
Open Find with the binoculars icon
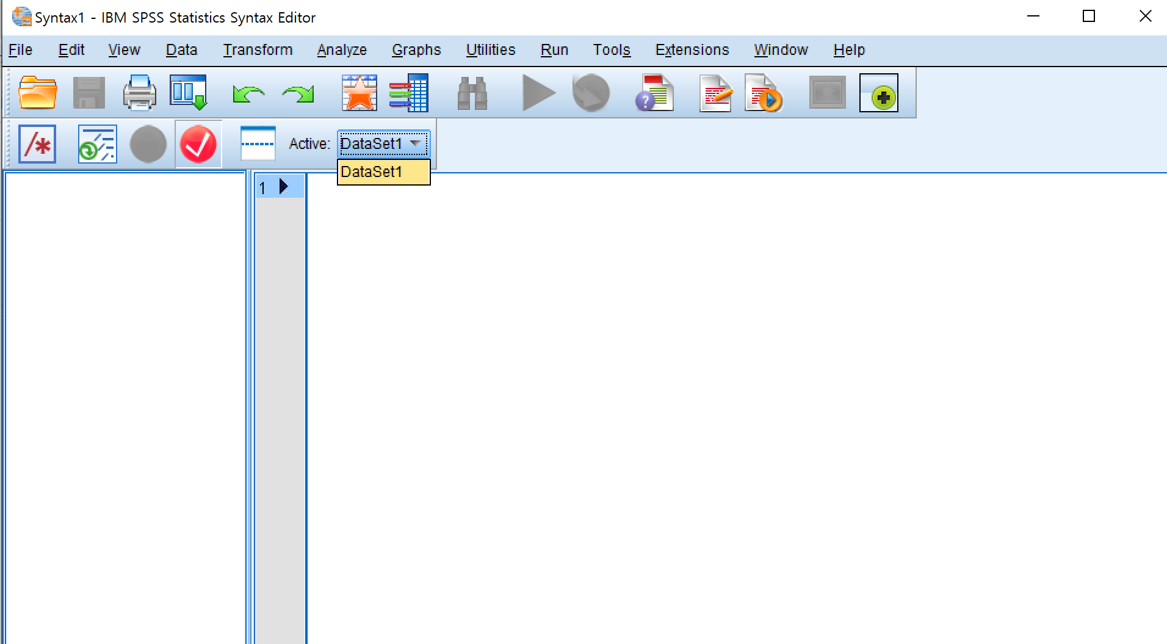472,93
